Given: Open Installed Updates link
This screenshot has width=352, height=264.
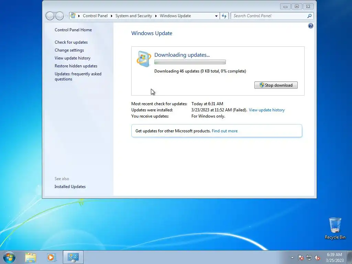Looking at the screenshot, I should coord(70,187).
